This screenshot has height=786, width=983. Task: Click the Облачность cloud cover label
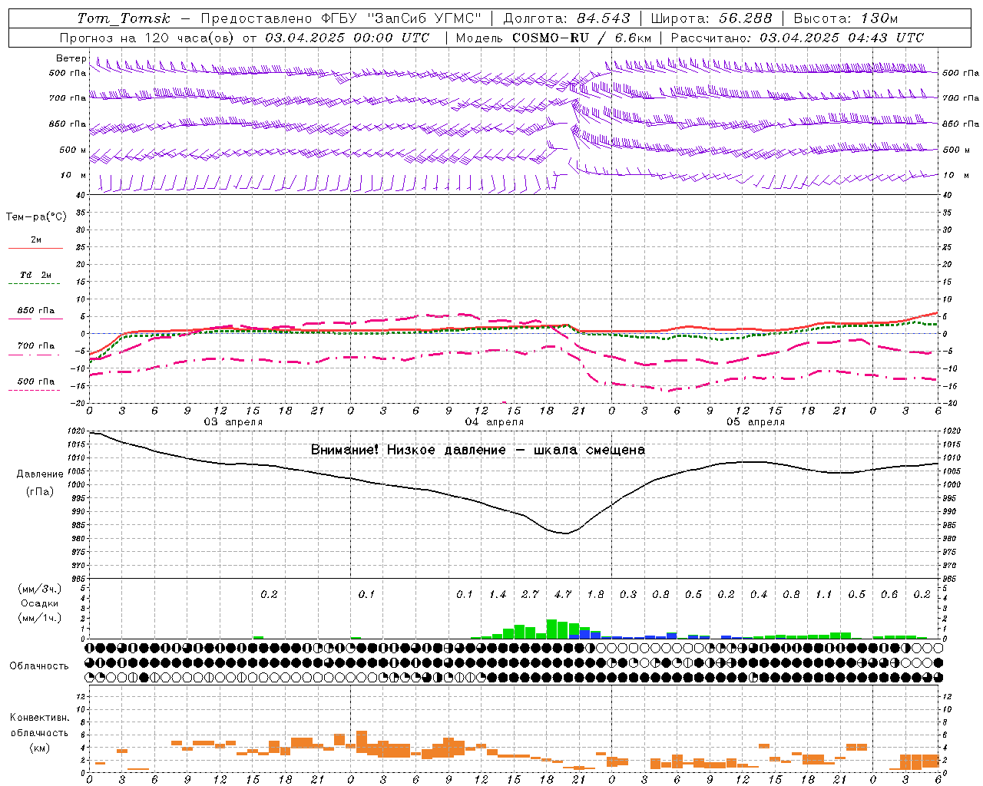tap(39, 666)
